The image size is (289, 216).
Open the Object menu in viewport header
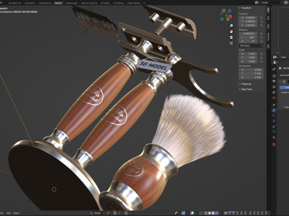pyautogui.click(x=16, y=213)
